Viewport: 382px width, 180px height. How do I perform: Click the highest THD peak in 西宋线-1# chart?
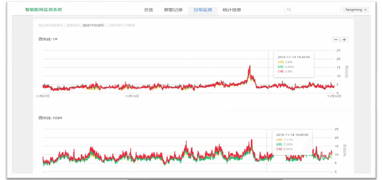pyautogui.click(x=250, y=65)
